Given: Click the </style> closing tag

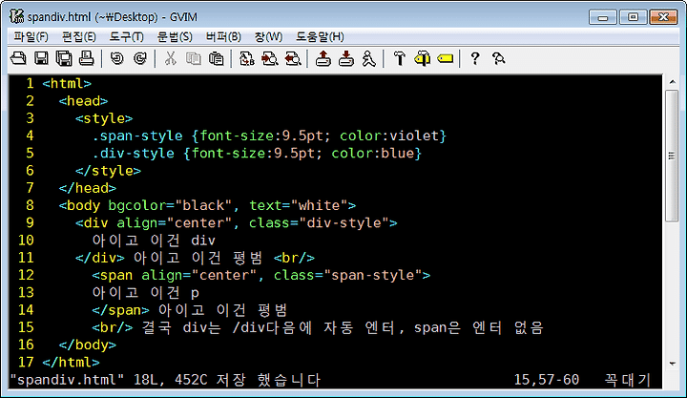Looking at the screenshot, I should click(108, 171).
